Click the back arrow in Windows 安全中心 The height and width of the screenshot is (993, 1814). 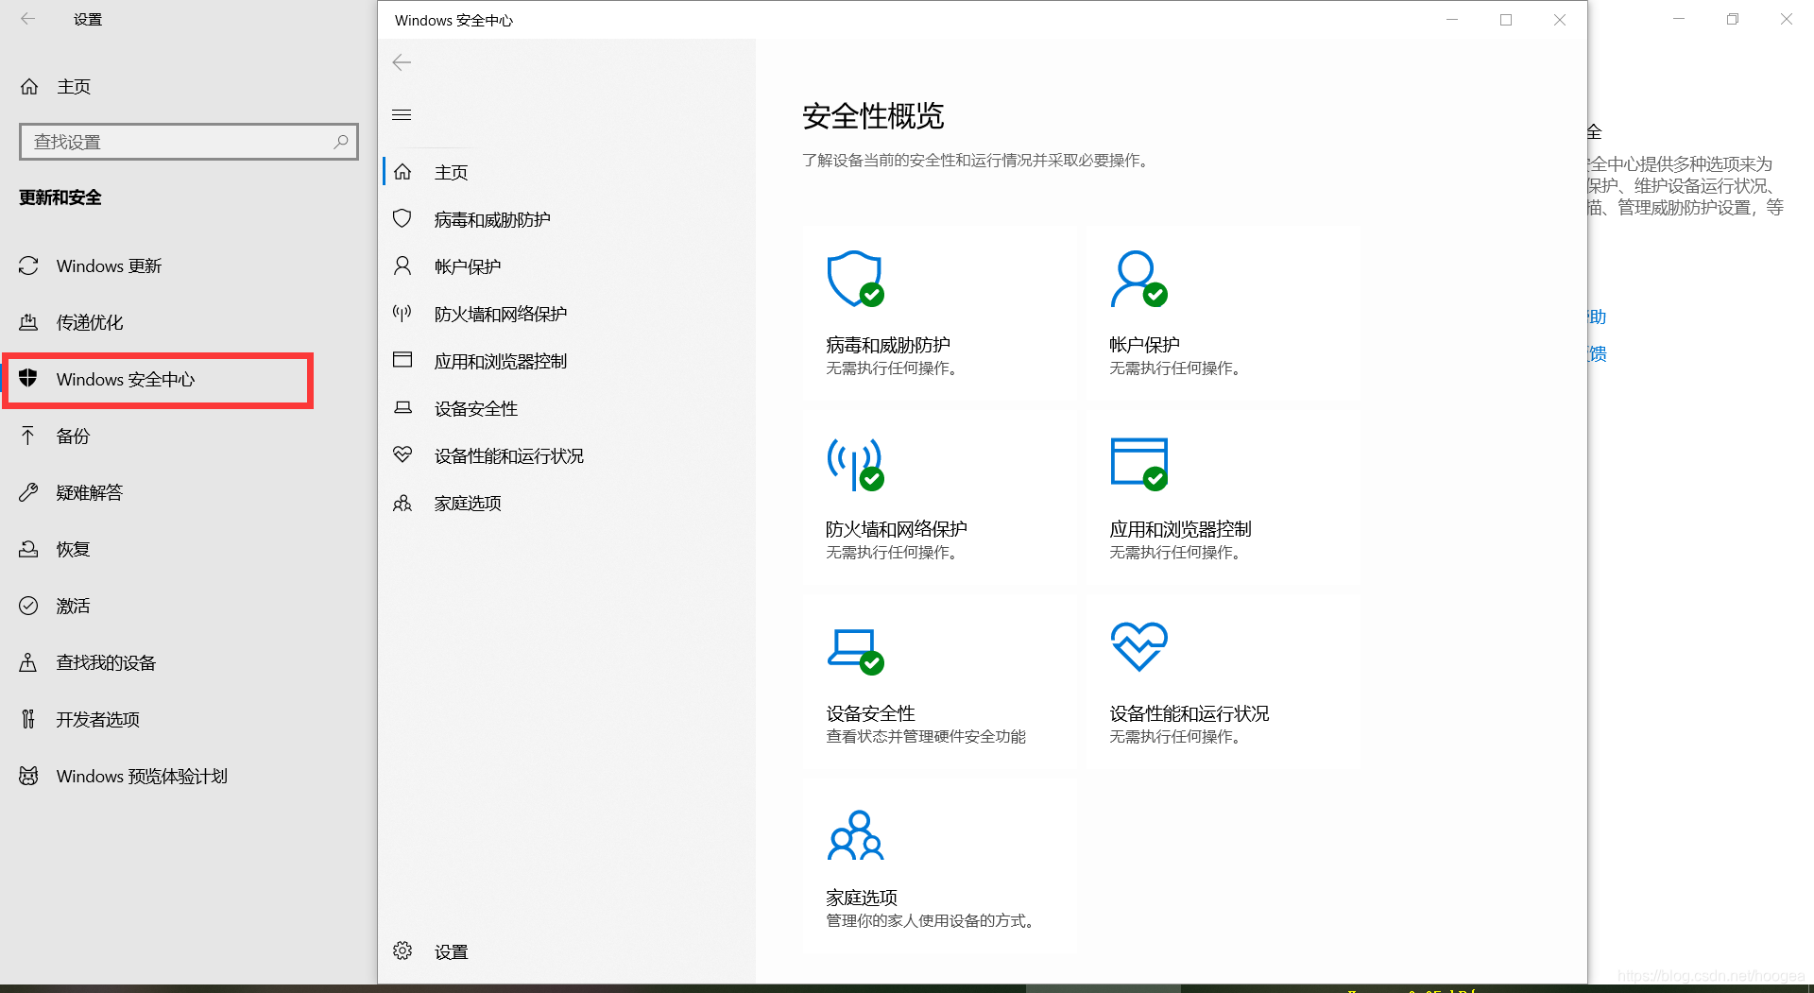point(401,61)
